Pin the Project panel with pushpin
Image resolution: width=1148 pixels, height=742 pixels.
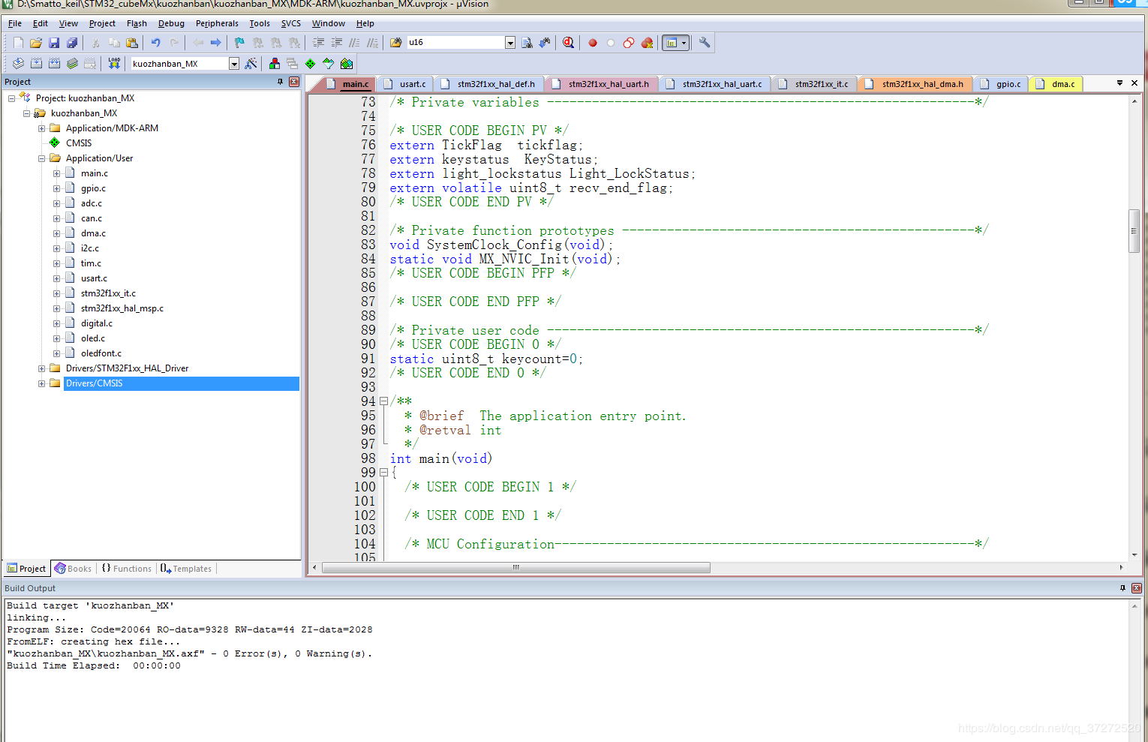(281, 82)
